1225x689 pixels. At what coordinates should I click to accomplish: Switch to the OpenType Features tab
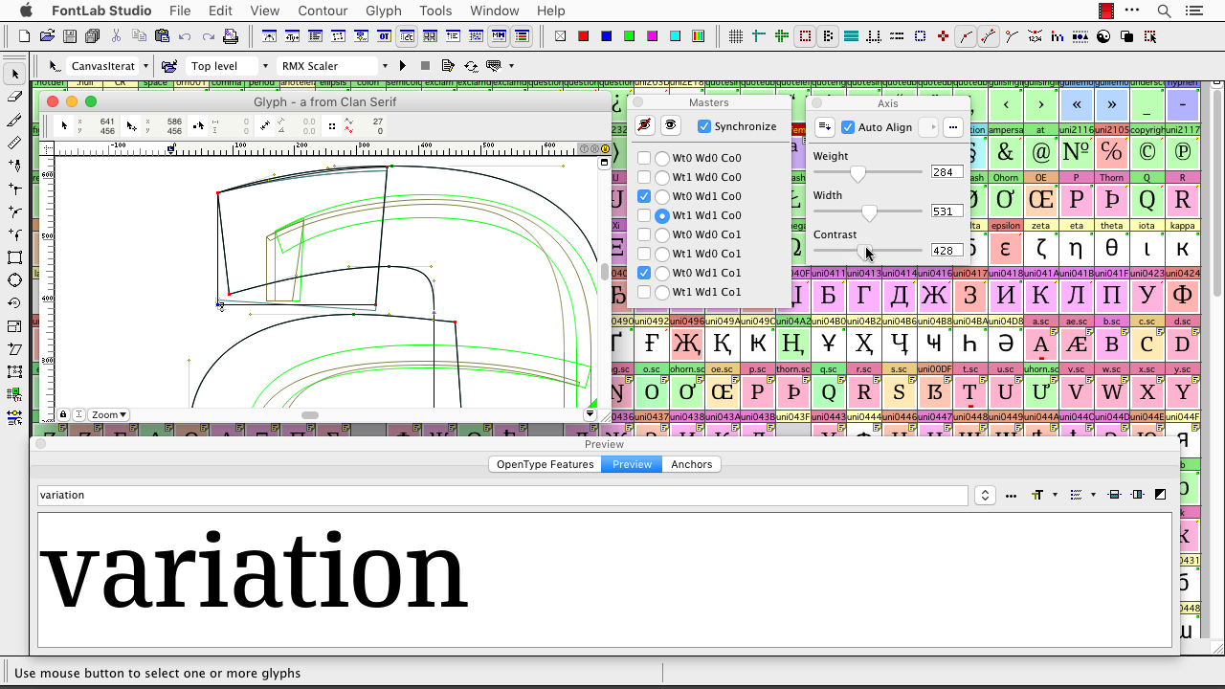pos(544,464)
